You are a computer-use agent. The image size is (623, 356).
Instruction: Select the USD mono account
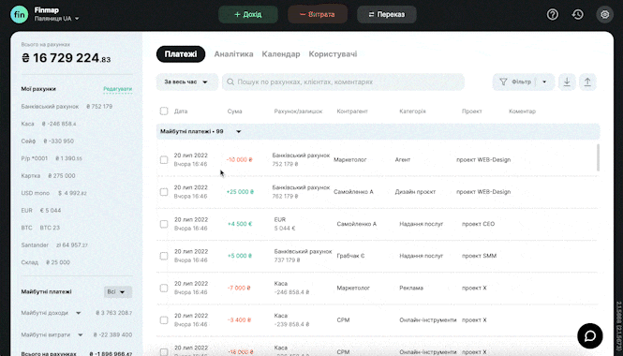click(54, 193)
